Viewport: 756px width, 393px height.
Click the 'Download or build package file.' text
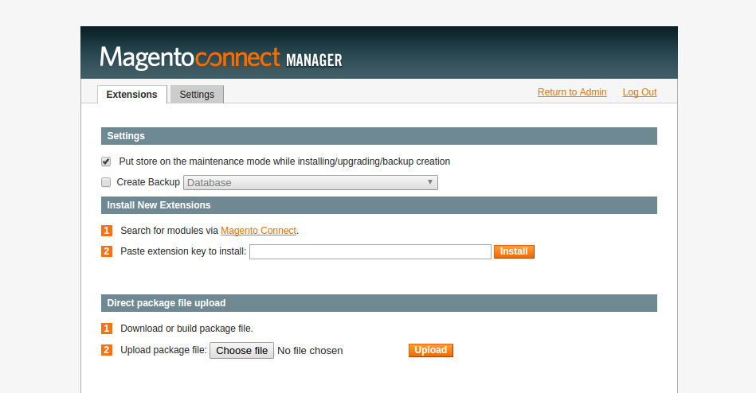click(186, 329)
